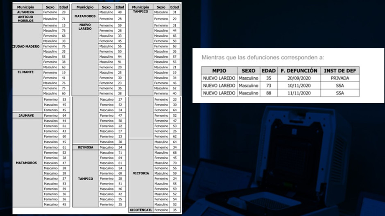Click age 88 in the deaths table
This screenshot has width=385, height=216.
[x=269, y=93]
